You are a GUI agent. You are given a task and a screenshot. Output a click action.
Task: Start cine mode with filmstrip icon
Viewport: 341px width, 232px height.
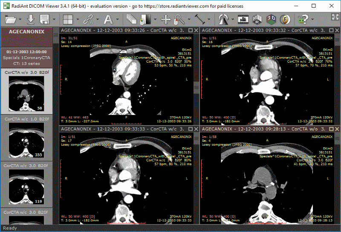pyautogui.click(x=243, y=19)
